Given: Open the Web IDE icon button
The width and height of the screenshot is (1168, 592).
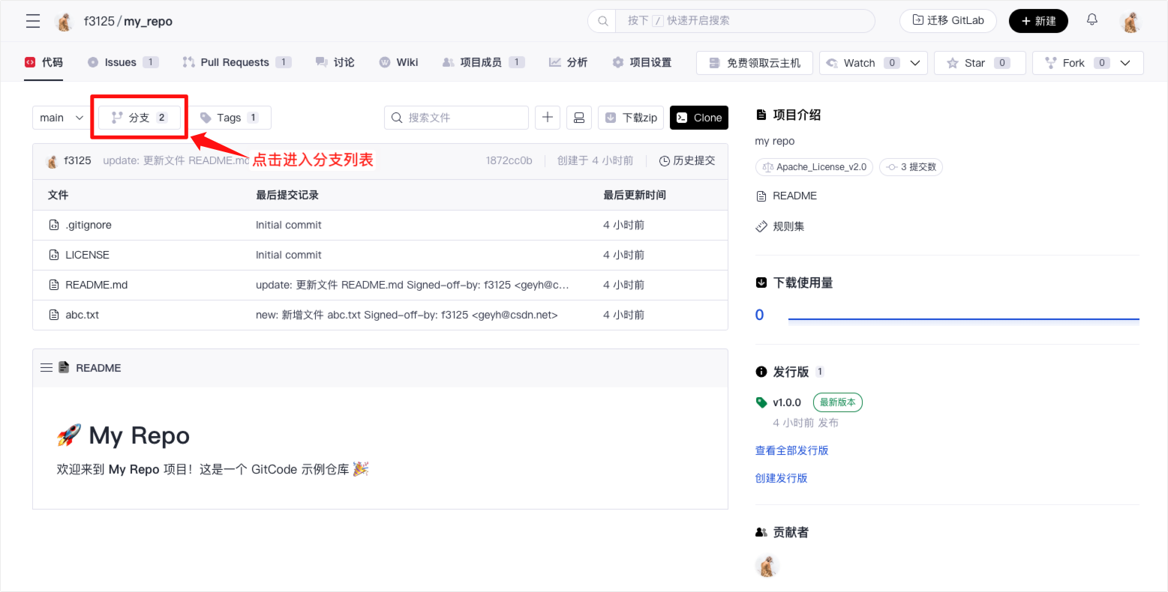Looking at the screenshot, I should (x=578, y=118).
